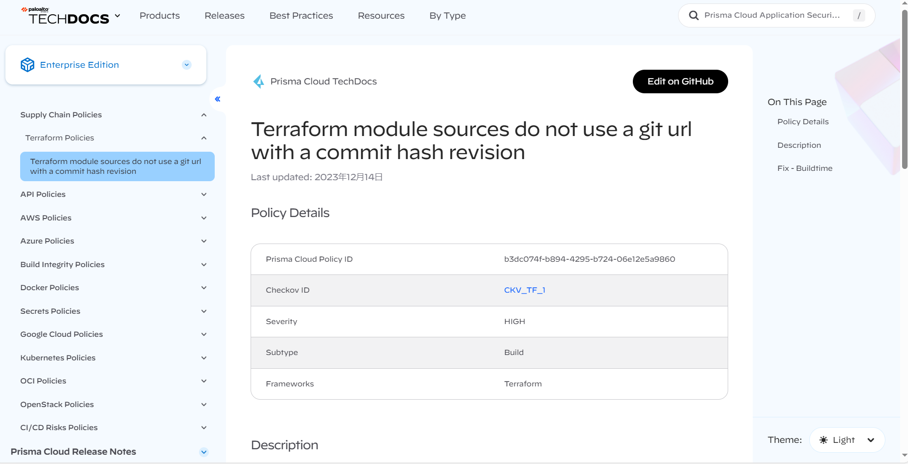Open the Products menu
908x464 pixels.
160,16
